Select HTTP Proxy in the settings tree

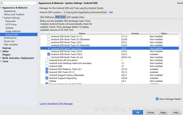click(11, 25)
